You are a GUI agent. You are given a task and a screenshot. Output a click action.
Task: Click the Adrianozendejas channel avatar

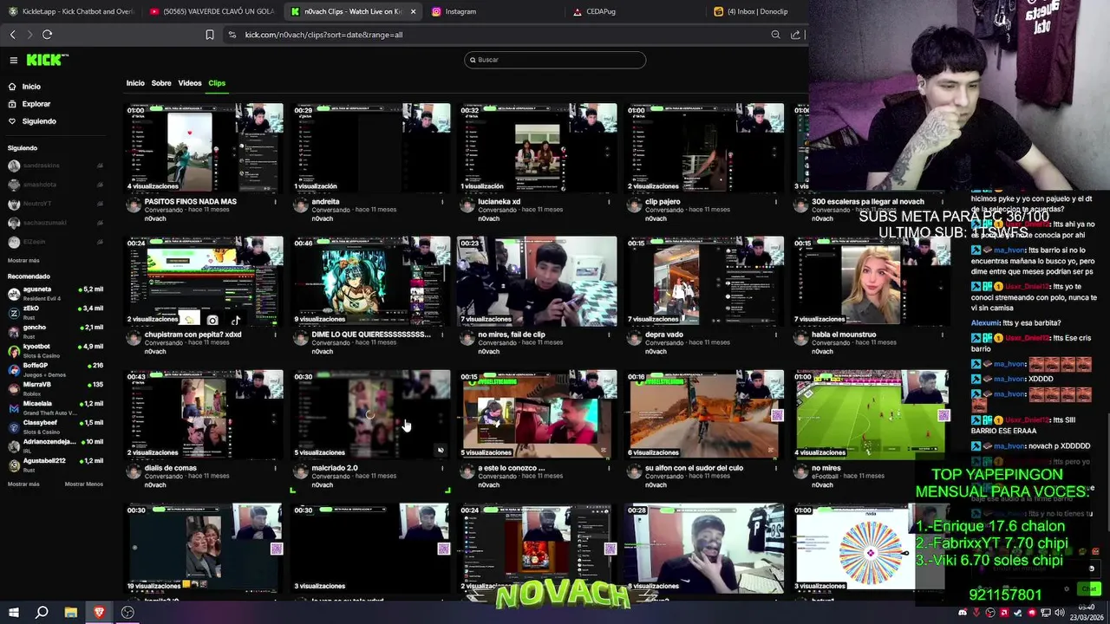pos(14,446)
